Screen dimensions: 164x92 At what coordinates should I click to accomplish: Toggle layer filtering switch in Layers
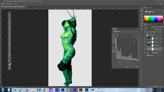point(163,27)
